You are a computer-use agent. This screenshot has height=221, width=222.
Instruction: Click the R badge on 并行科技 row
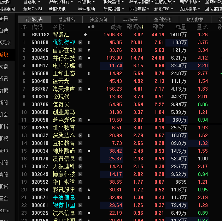[80, 58]
